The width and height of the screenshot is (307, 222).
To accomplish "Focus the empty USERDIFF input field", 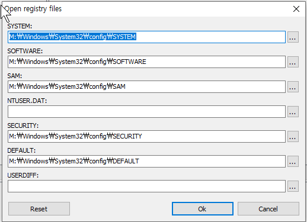I will 146,186.
